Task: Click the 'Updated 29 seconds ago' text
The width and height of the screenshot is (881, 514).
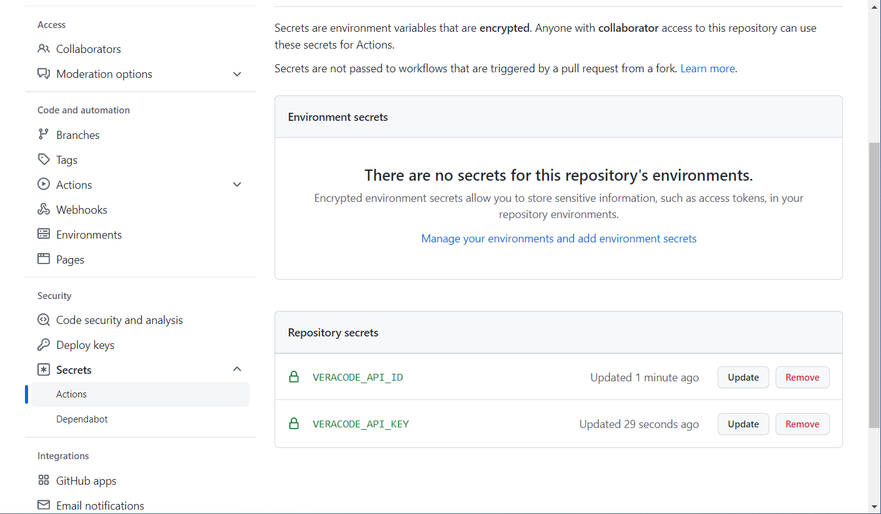Action: click(639, 424)
